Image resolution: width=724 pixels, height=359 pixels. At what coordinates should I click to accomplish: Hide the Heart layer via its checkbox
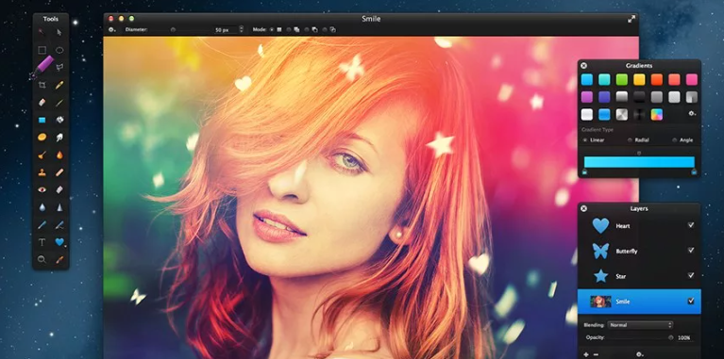[691, 225]
